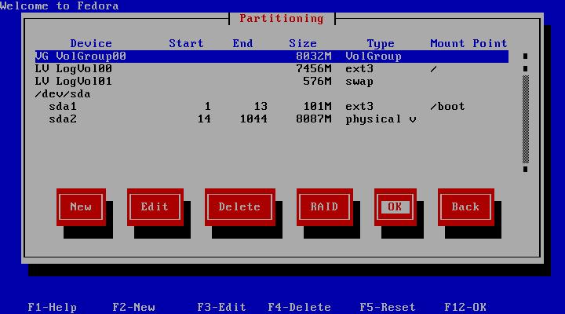Click the F12-OK shortcut label
The image size is (565, 314).
tap(465, 307)
